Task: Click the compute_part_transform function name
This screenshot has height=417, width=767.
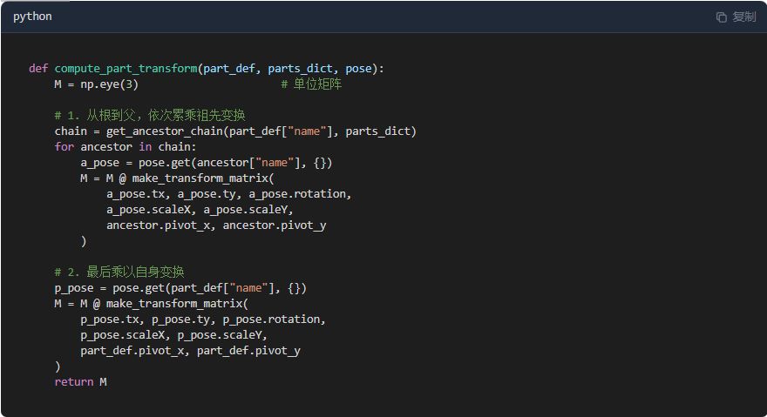Action: point(126,69)
